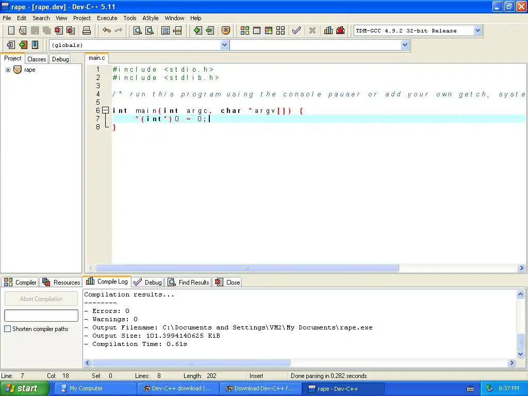Click the Delete Profiling Information icon
Image resolution: width=528 pixels, height=396 pixels.
point(340,30)
